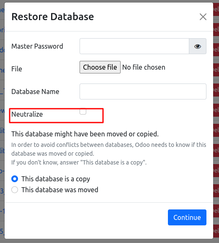Click the 'This database is a copy' label text

[56, 179]
